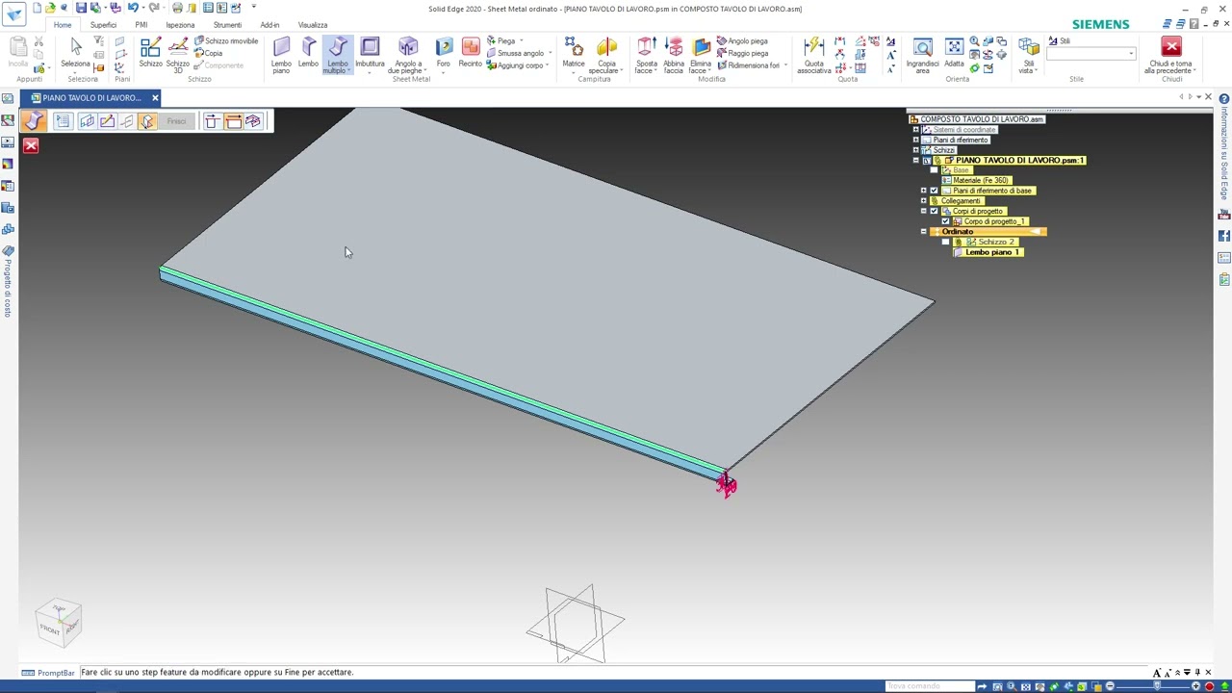Click the Adatta fit view icon
This screenshot has height=693, width=1232.
click(954, 54)
